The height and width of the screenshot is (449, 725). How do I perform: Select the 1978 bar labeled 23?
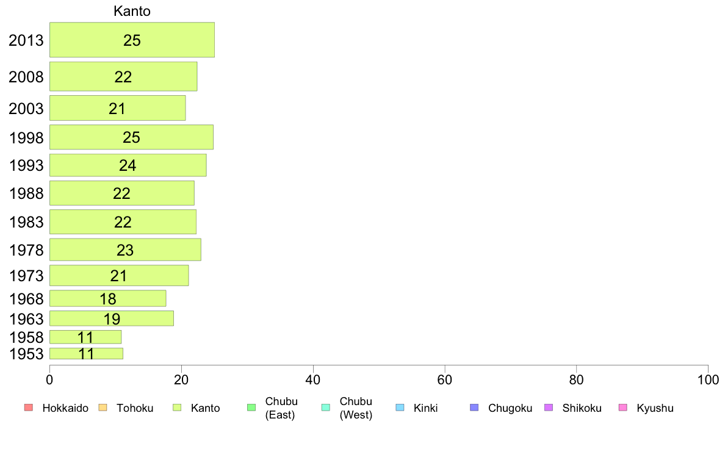[x=125, y=250]
